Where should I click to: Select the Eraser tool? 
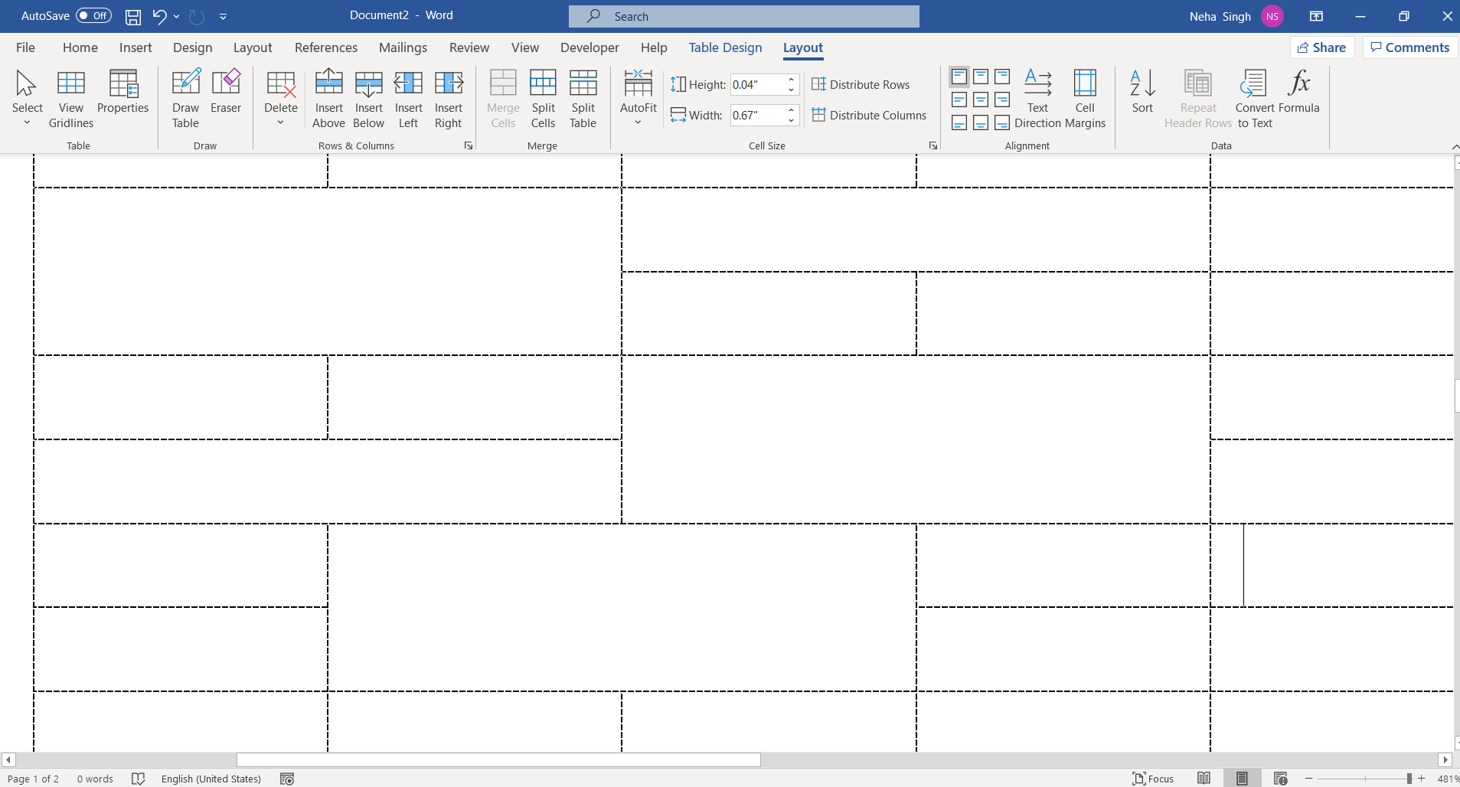click(x=226, y=92)
